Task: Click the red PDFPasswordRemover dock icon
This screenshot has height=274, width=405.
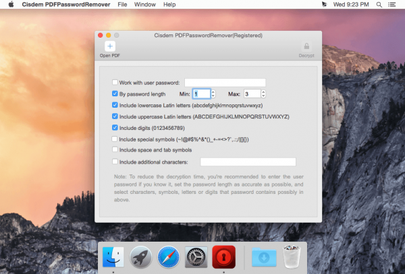Action: click(223, 256)
